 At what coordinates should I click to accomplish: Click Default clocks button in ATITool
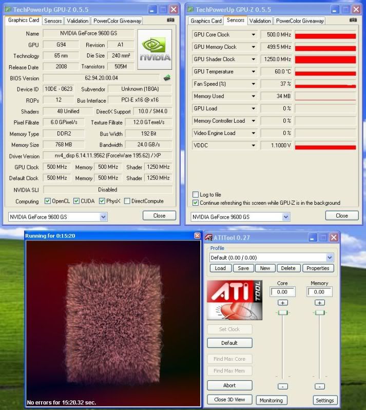coord(229,343)
